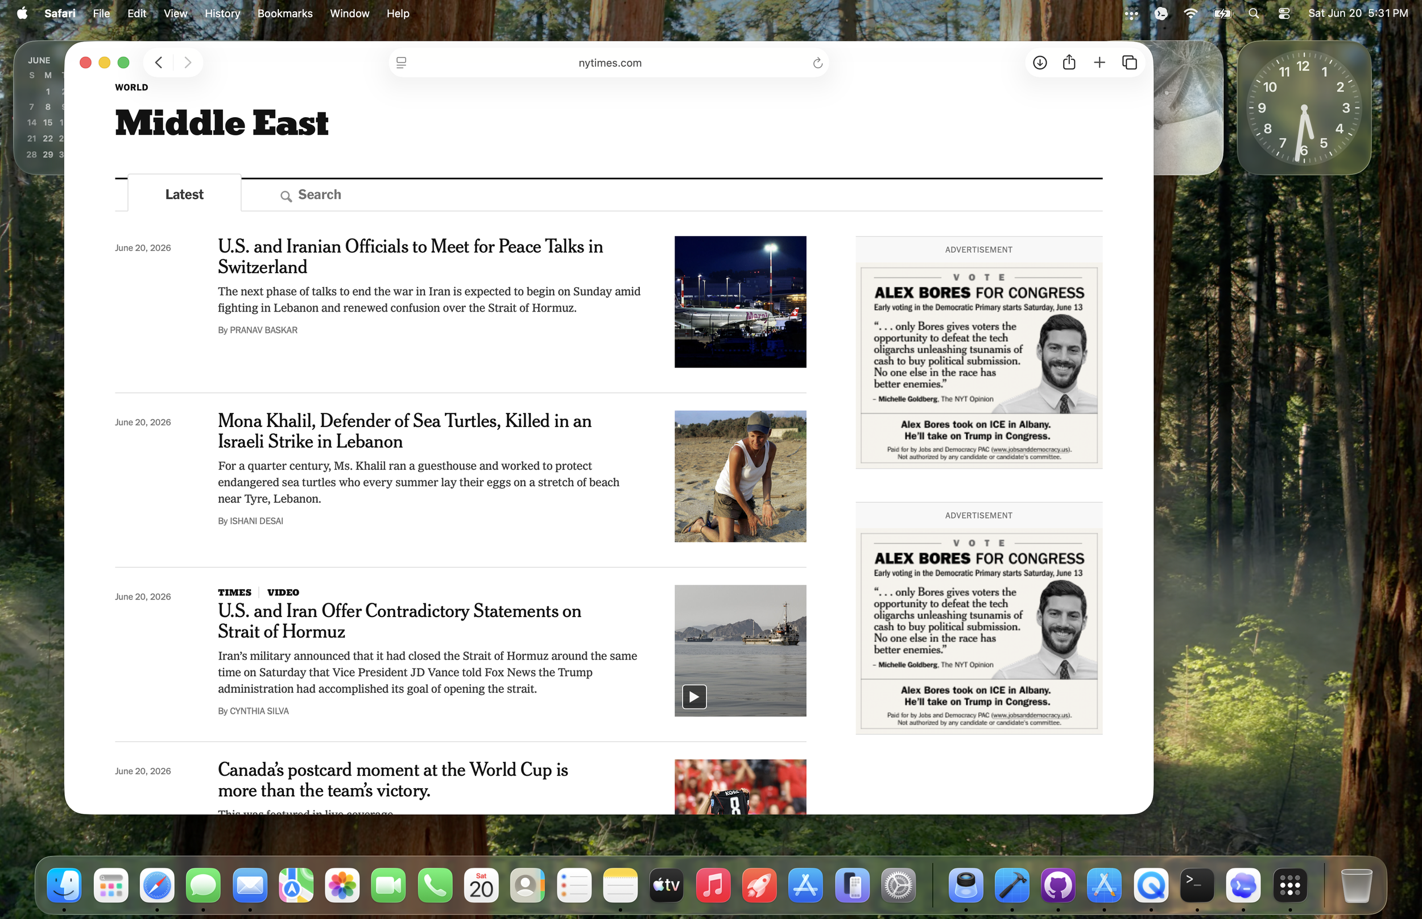Open Reminders from the Dock

[573, 885]
